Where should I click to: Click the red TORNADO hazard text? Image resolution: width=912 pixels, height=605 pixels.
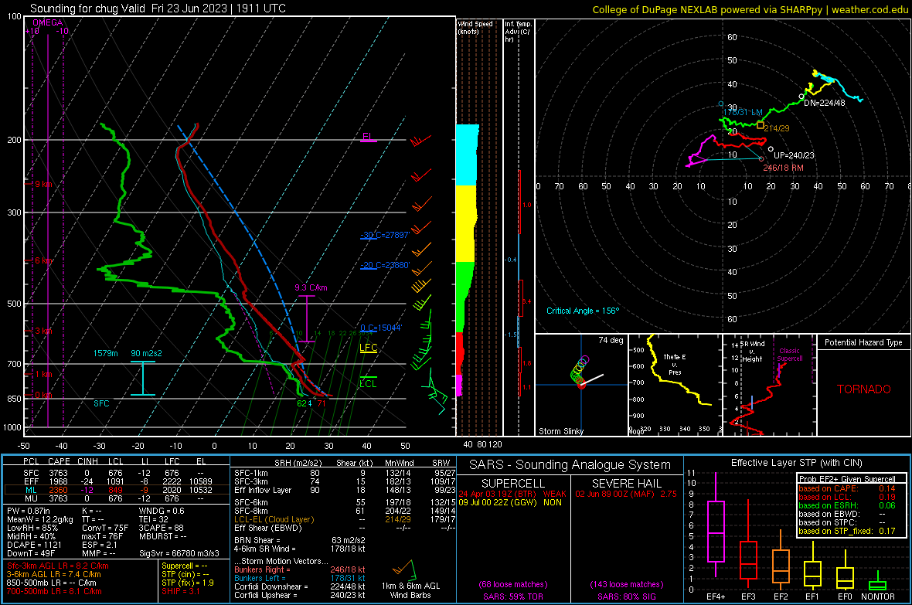click(864, 389)
